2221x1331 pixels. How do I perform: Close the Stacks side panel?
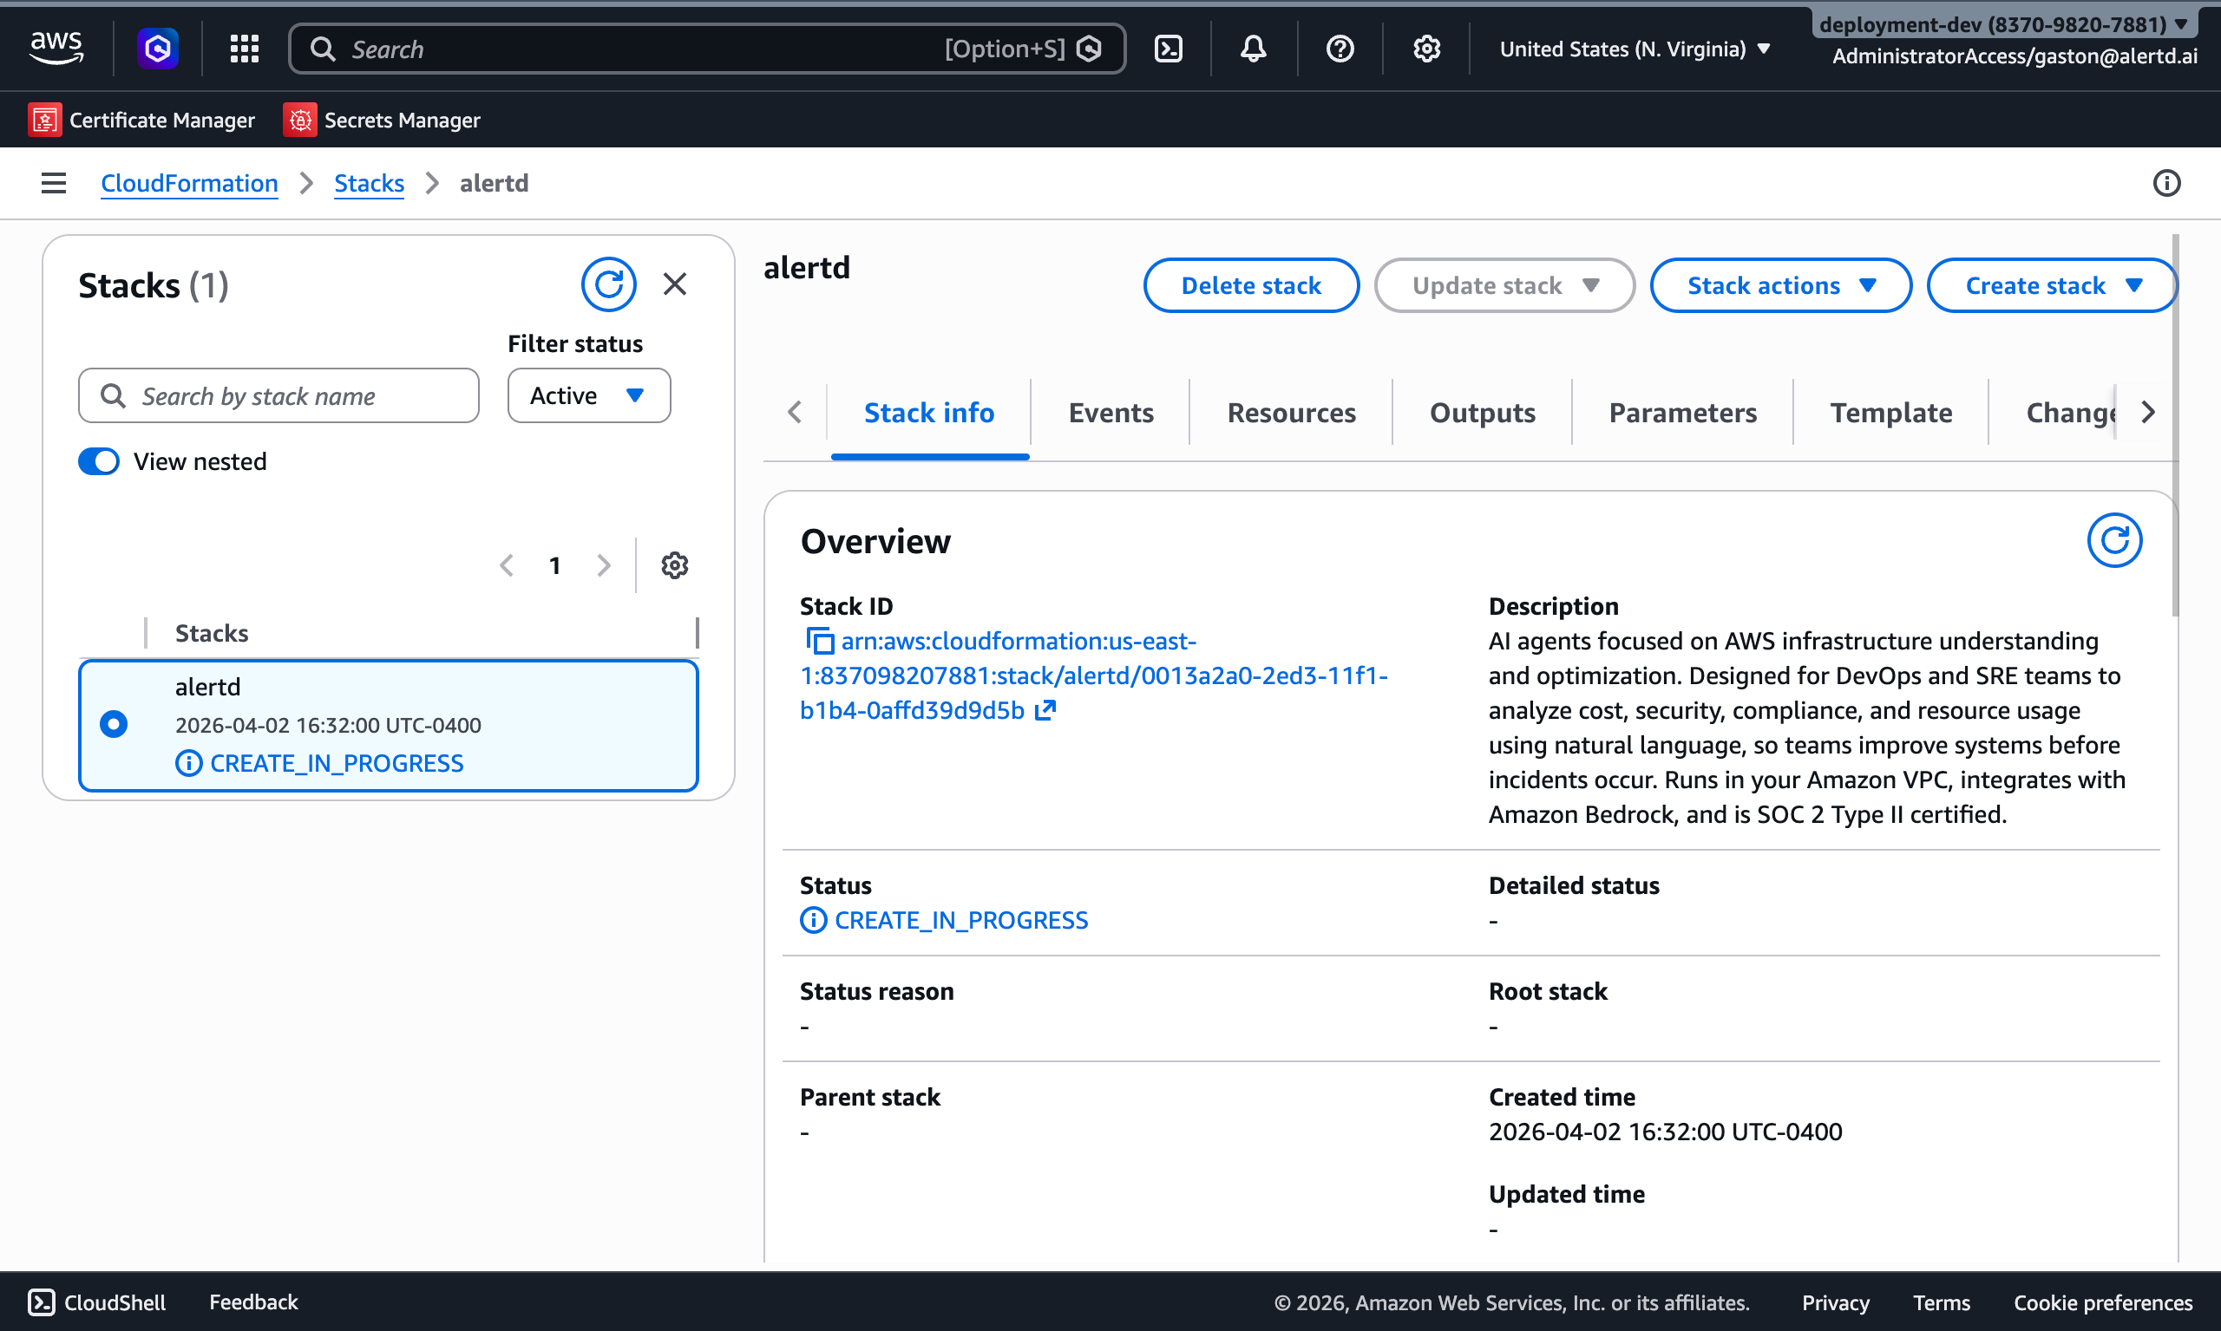pyautogui.click(x=675, y=284)
